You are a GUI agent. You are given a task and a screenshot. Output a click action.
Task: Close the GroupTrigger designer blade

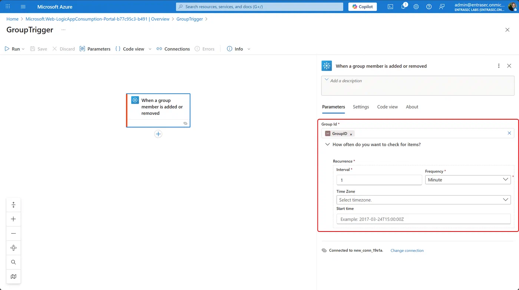point(508,30)
